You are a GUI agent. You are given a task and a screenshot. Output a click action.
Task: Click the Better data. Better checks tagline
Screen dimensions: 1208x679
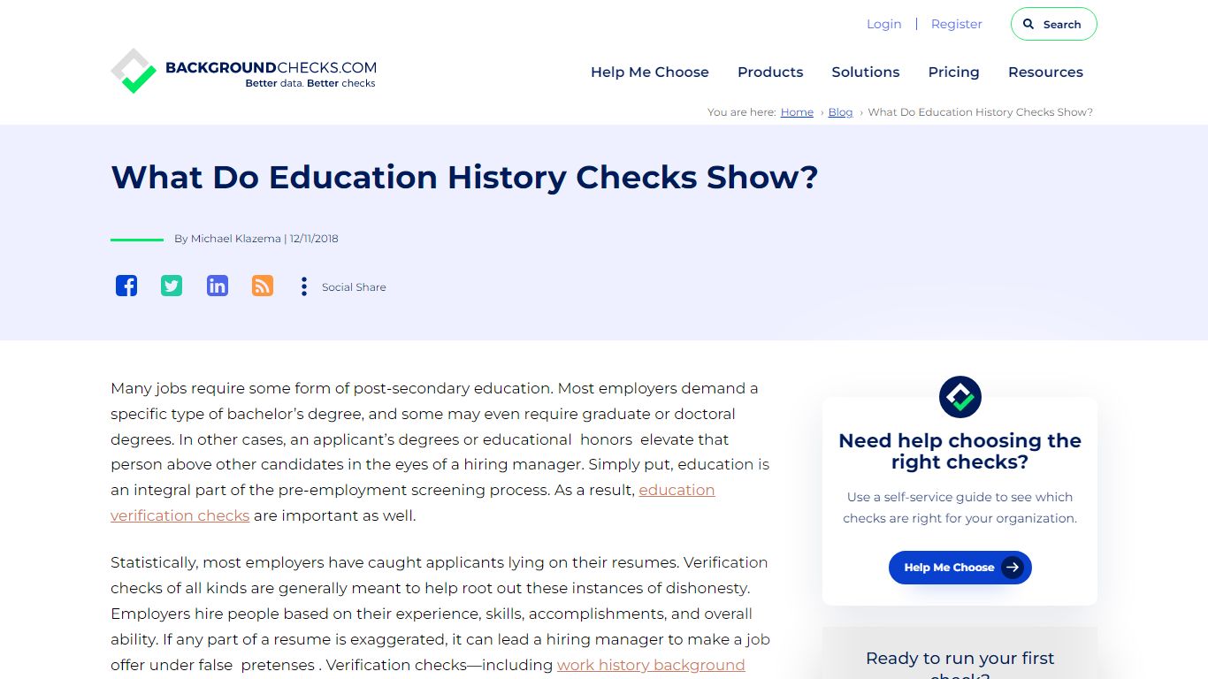(310, 83)
